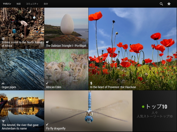
Task: Click title 'Organ pipes'
Action: pyautogui.click(x=9, y=87)
